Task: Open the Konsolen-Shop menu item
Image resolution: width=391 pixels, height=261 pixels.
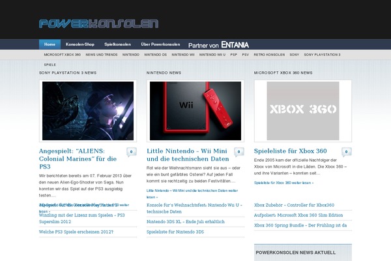Action: coord(80,44)
